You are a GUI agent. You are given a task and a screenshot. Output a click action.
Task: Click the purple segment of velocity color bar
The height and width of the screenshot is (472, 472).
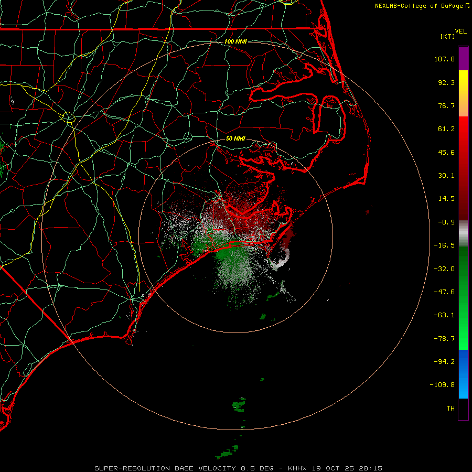[x=463, y=58]
